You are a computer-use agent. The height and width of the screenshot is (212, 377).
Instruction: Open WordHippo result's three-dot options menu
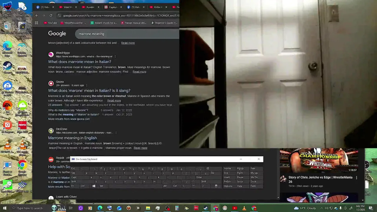(x=115, y=57)
